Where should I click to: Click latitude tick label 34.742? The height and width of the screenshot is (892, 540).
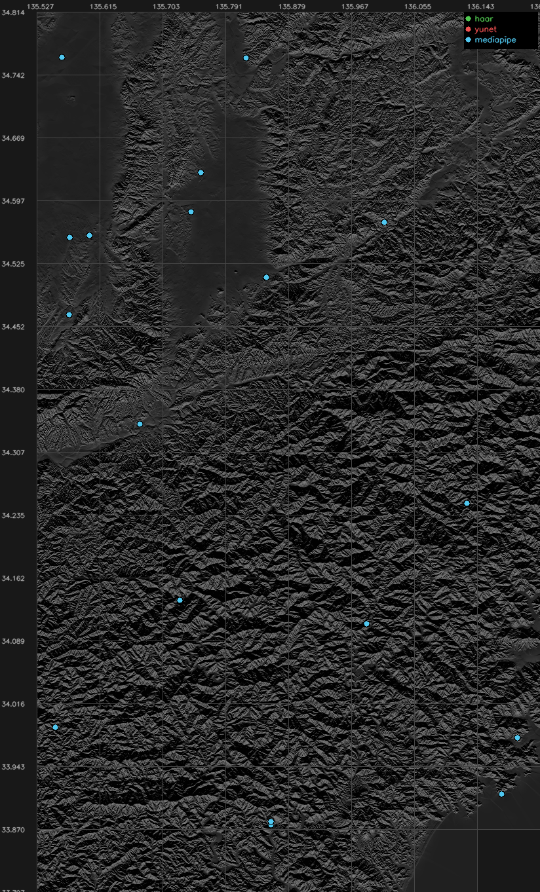12,75
